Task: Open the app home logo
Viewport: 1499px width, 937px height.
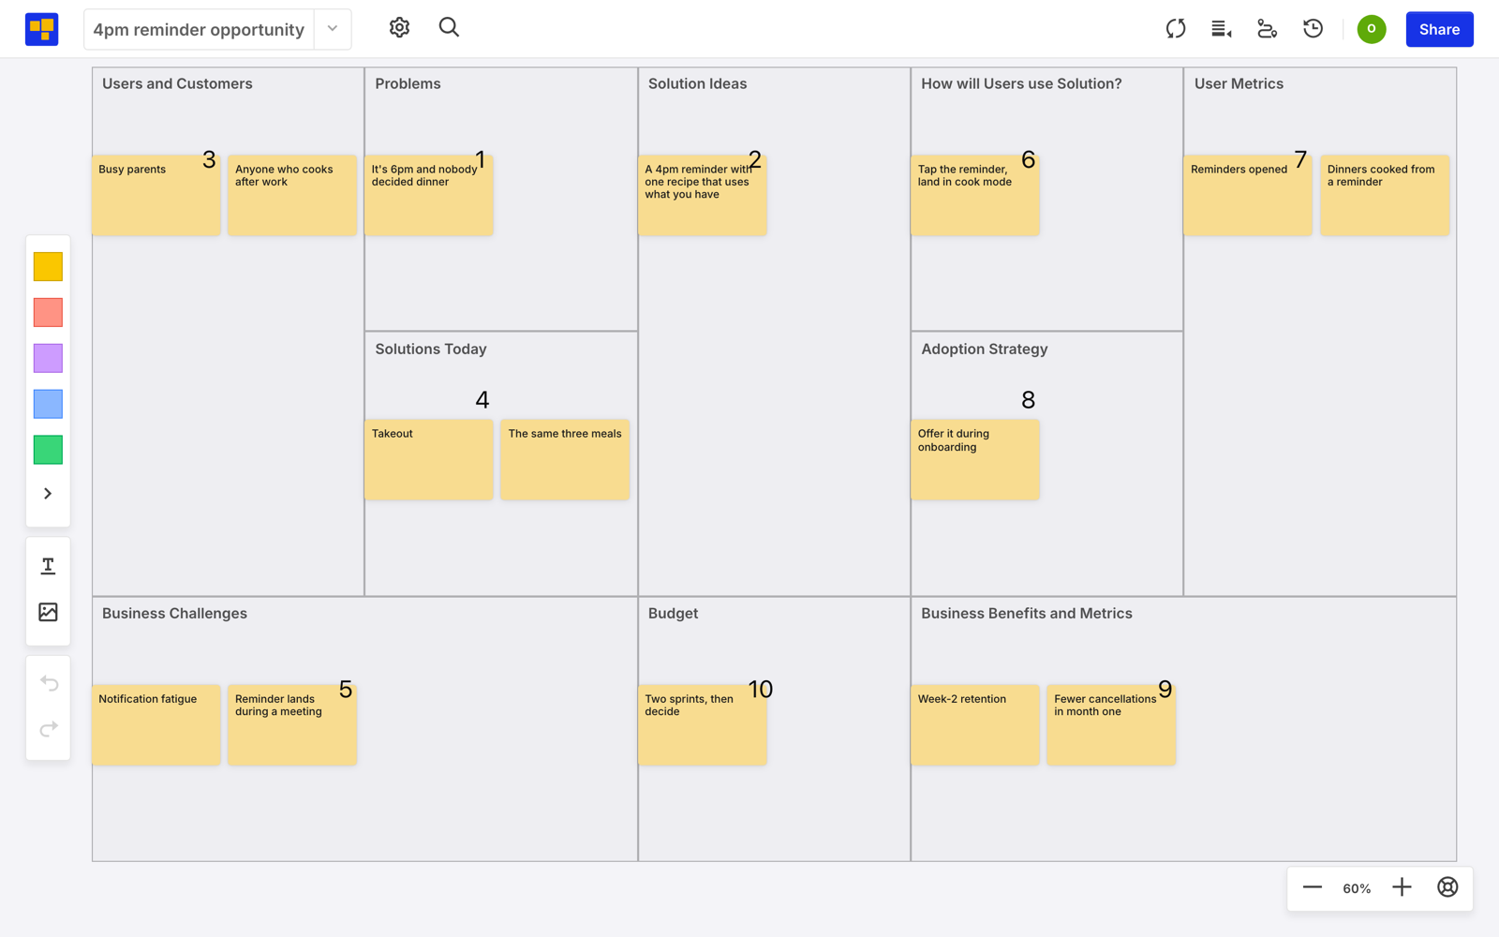Action: pos(41,29)
